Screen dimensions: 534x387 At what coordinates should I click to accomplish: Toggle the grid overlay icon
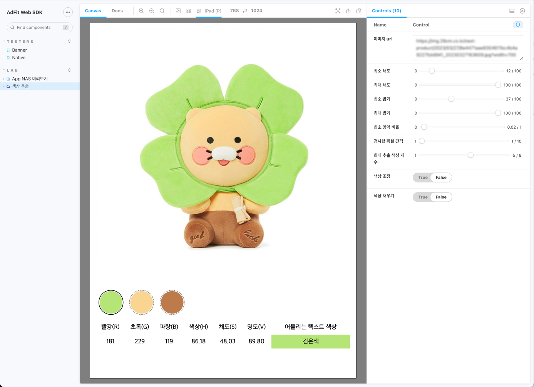pyautogui.click(x=189, y=11)
